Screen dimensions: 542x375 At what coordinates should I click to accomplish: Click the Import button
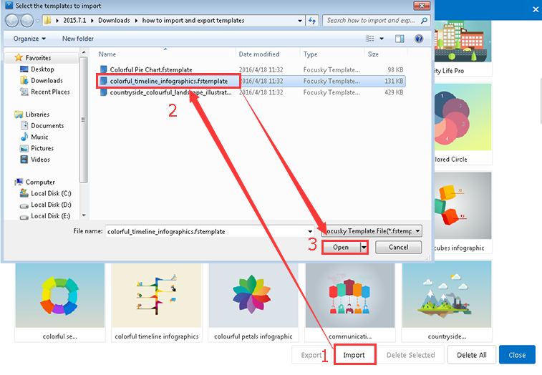[x=355, y=355]
